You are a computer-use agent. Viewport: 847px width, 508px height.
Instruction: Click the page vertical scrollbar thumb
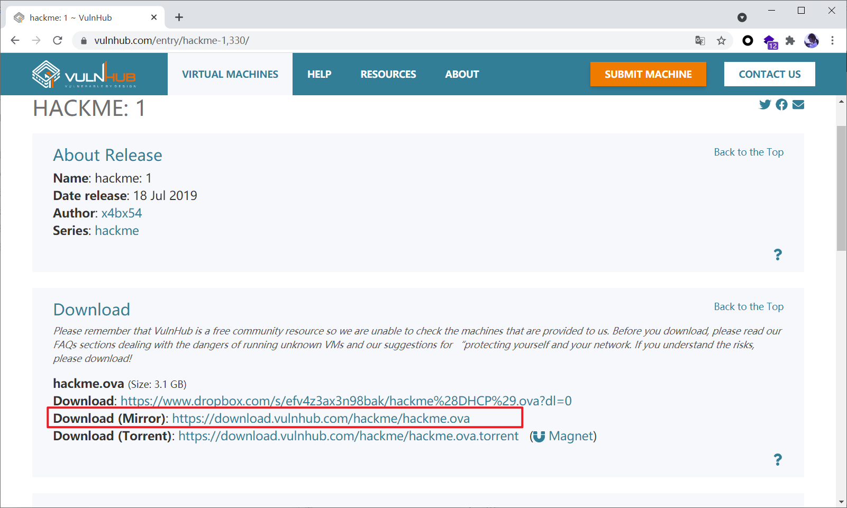pos(842,188)
